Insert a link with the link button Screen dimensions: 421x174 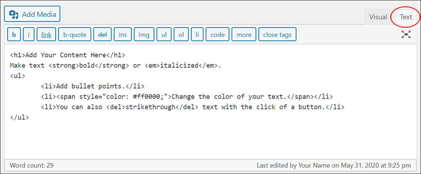[46, 34]
